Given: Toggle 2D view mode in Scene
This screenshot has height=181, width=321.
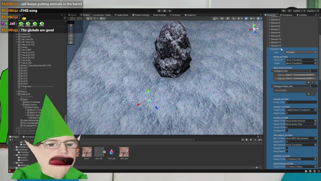Looking at the screenshot, I should point(222,19).
